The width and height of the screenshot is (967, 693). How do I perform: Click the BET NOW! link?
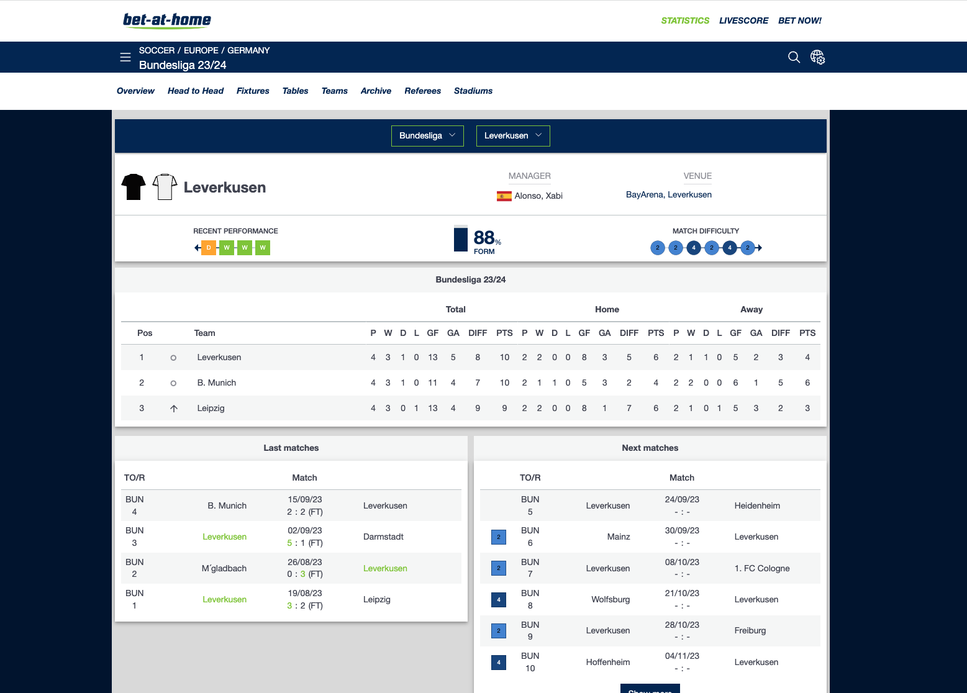pos(799,20)
